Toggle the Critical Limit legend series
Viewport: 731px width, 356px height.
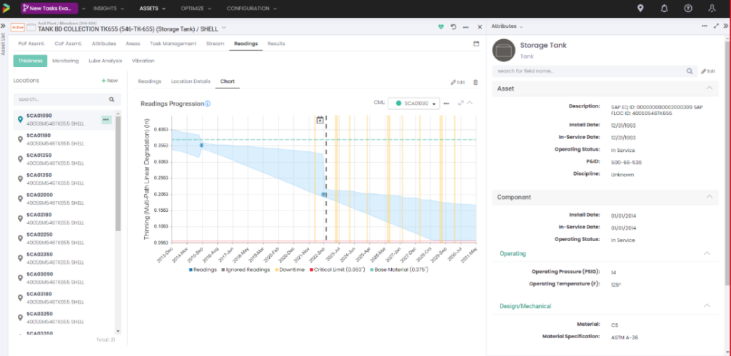337,270
